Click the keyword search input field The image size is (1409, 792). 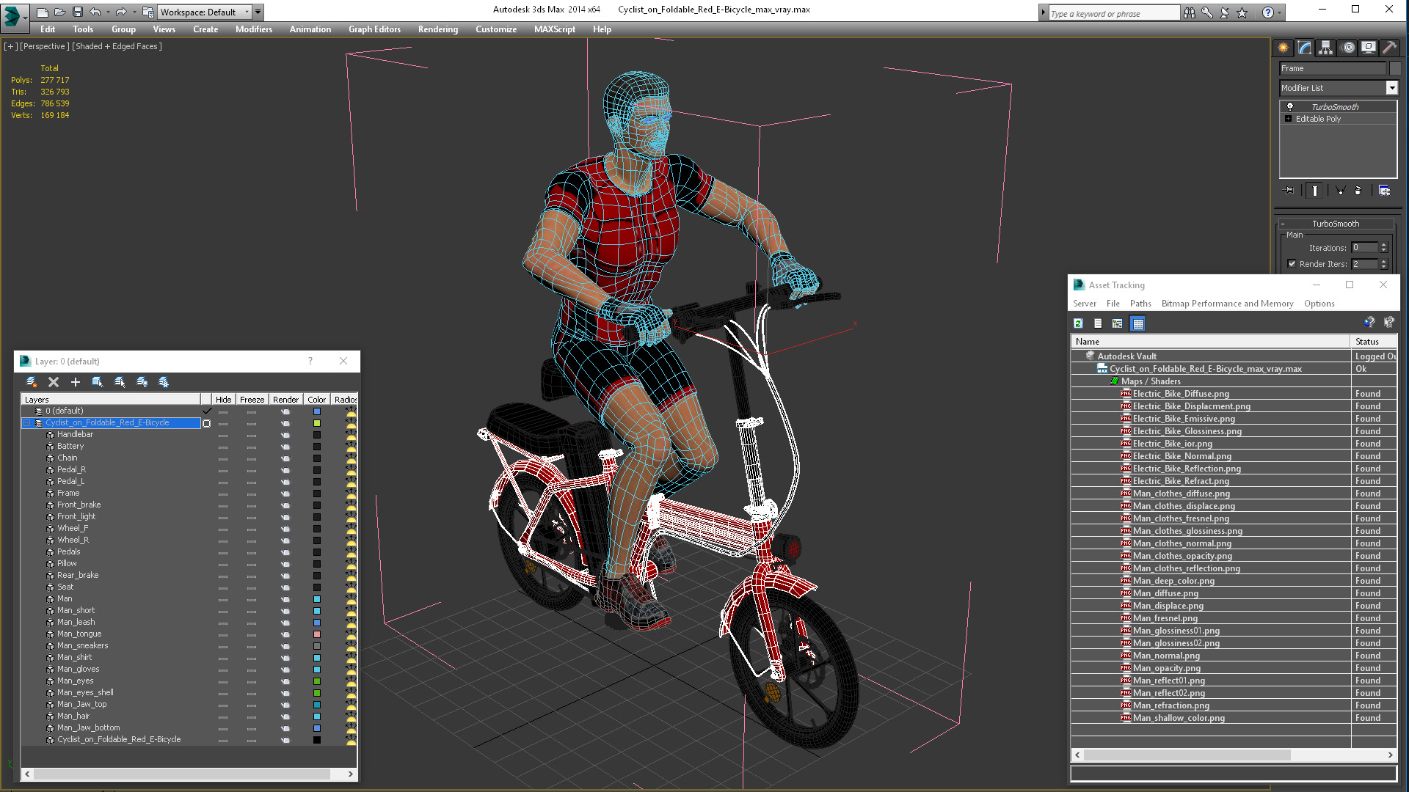[x=1112, y=13]
